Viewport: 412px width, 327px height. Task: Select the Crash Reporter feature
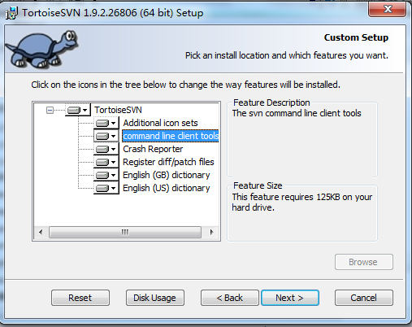[x=153, y=149]
